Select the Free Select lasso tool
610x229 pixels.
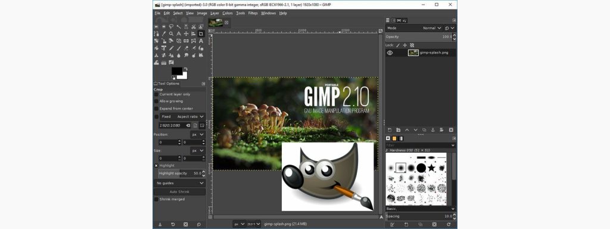coord(171,26)
